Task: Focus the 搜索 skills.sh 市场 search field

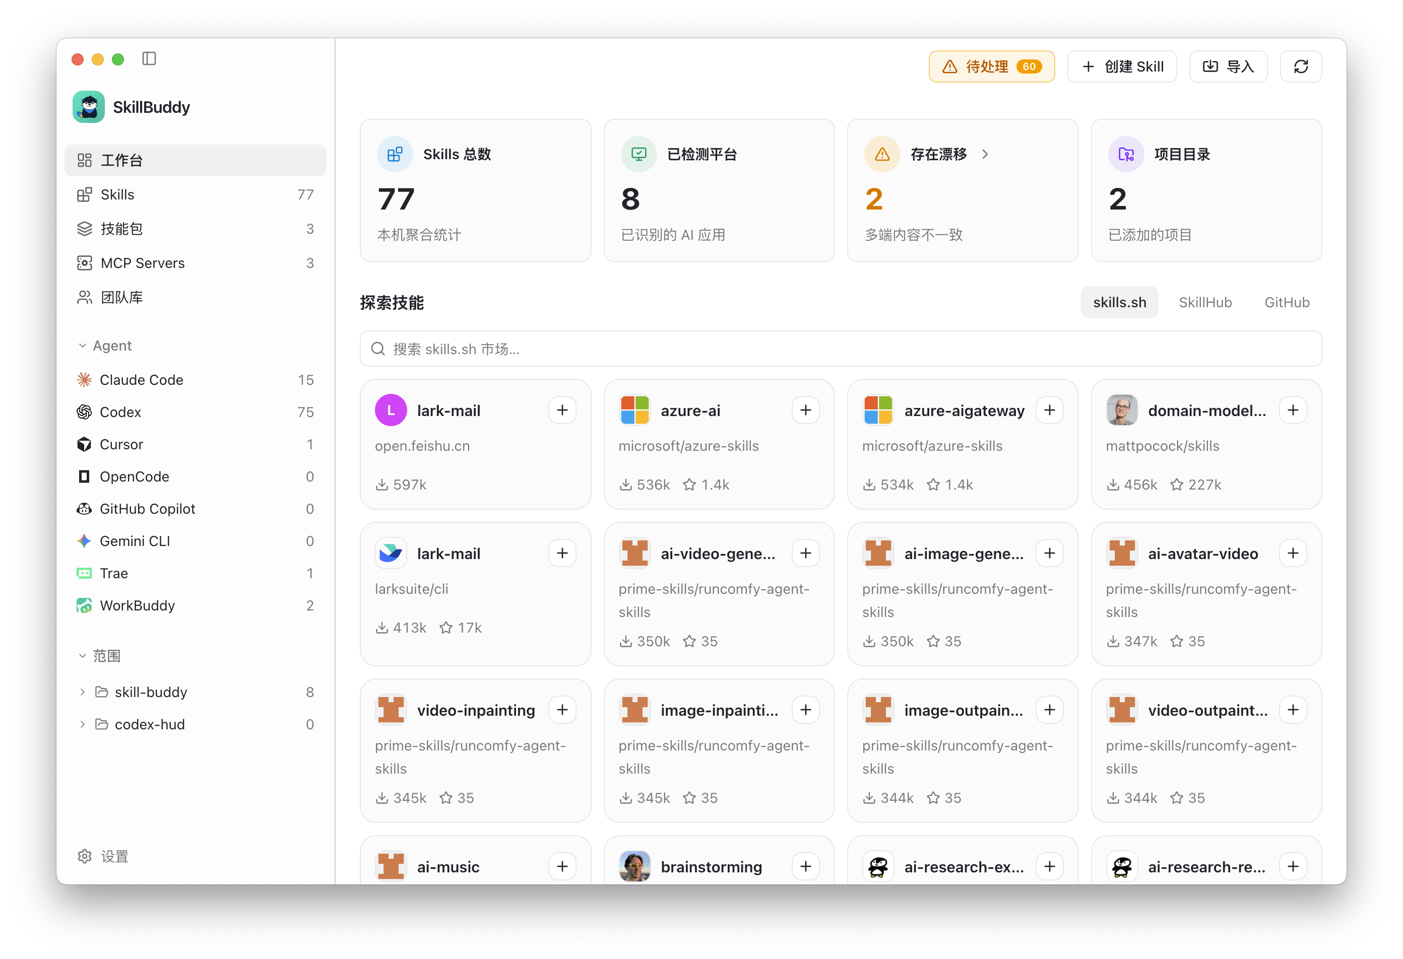Action: tap(841, 349)
